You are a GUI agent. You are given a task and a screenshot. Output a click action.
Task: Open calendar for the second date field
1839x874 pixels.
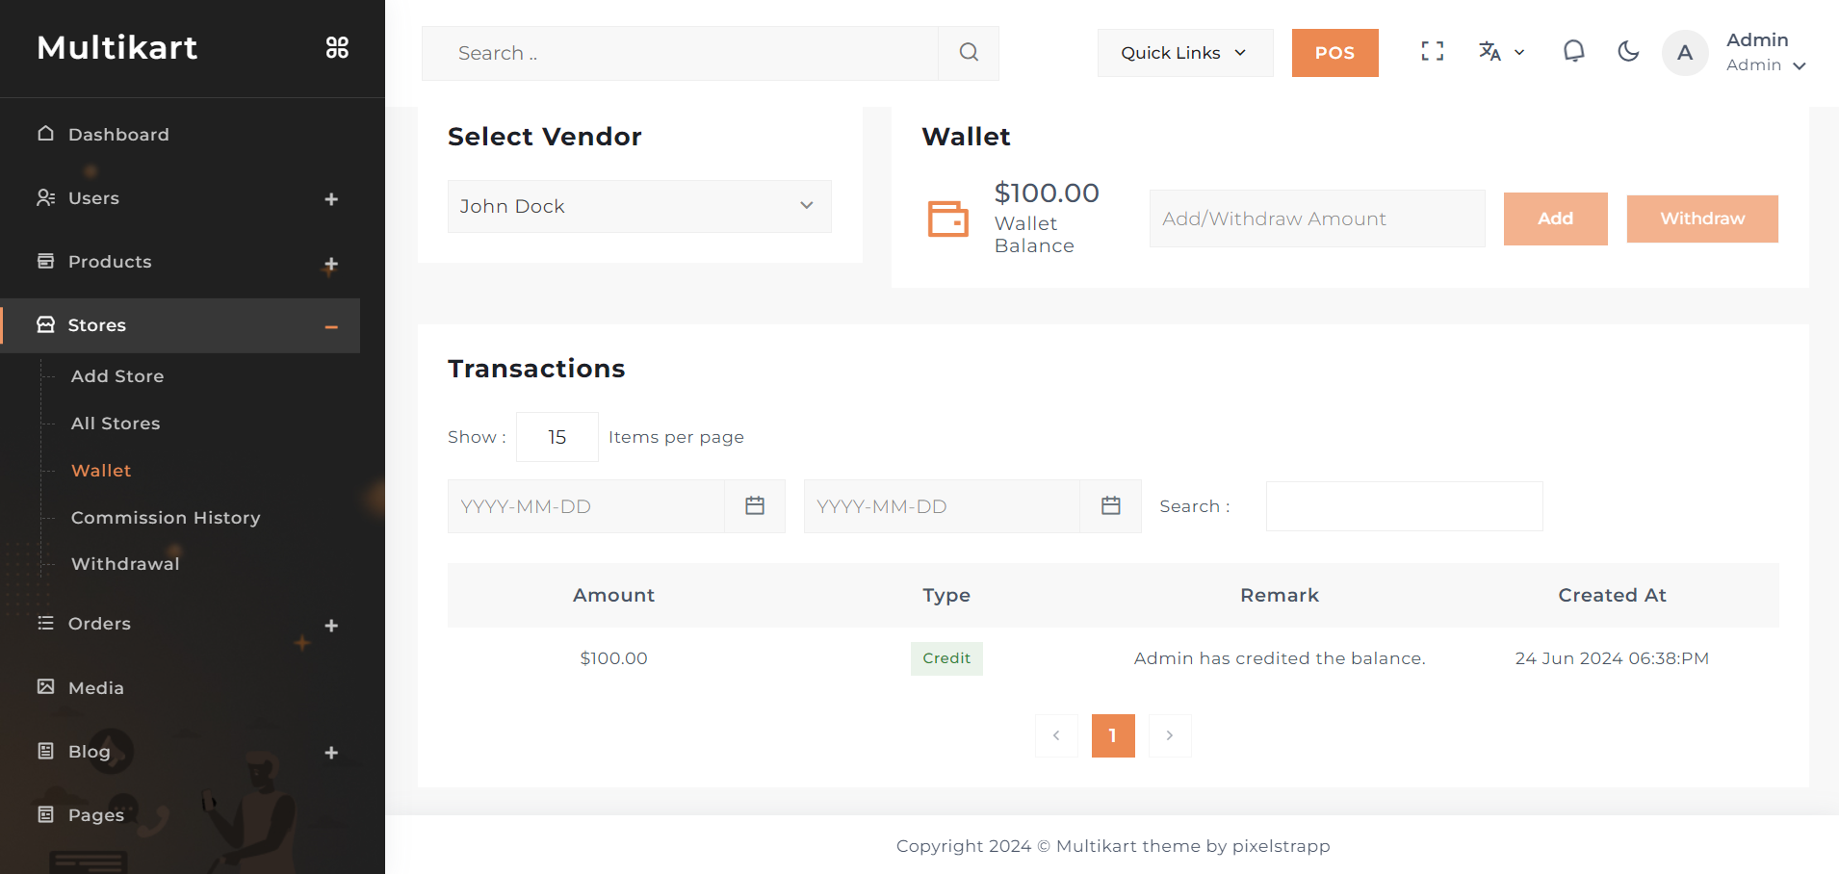pos(1110,506)
